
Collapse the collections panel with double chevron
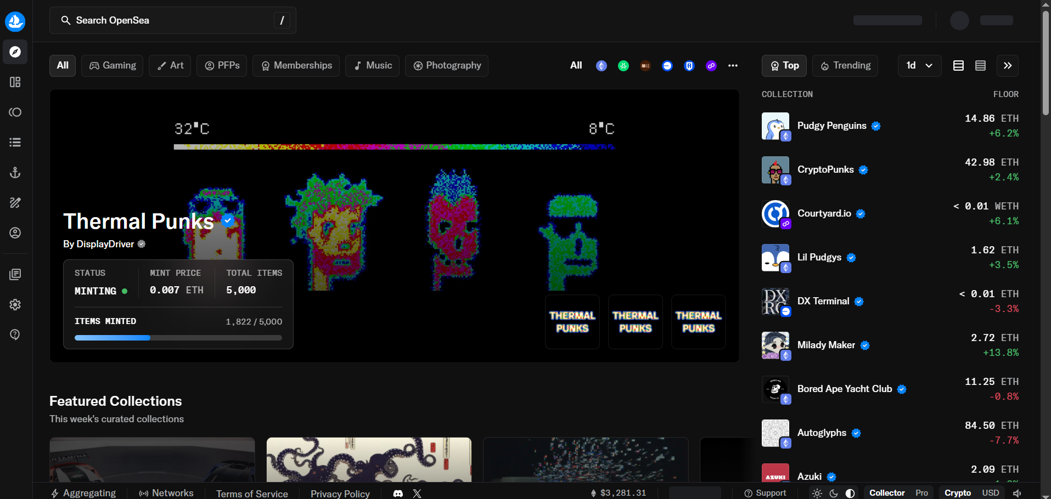[1008, 66]
